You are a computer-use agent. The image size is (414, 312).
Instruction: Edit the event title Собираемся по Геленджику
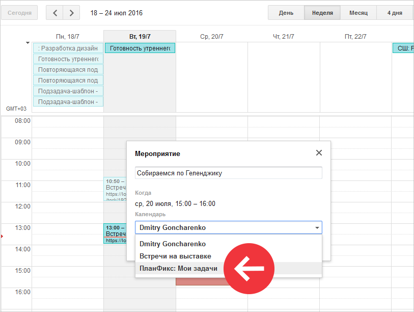tap(228, 173)
